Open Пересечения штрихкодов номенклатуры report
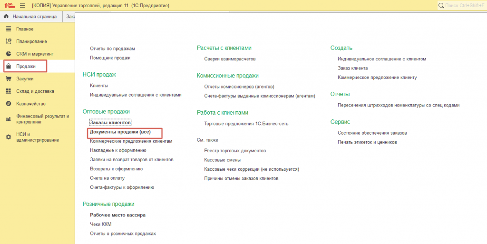This screenshot has width=487, height=244. point(399,105)
